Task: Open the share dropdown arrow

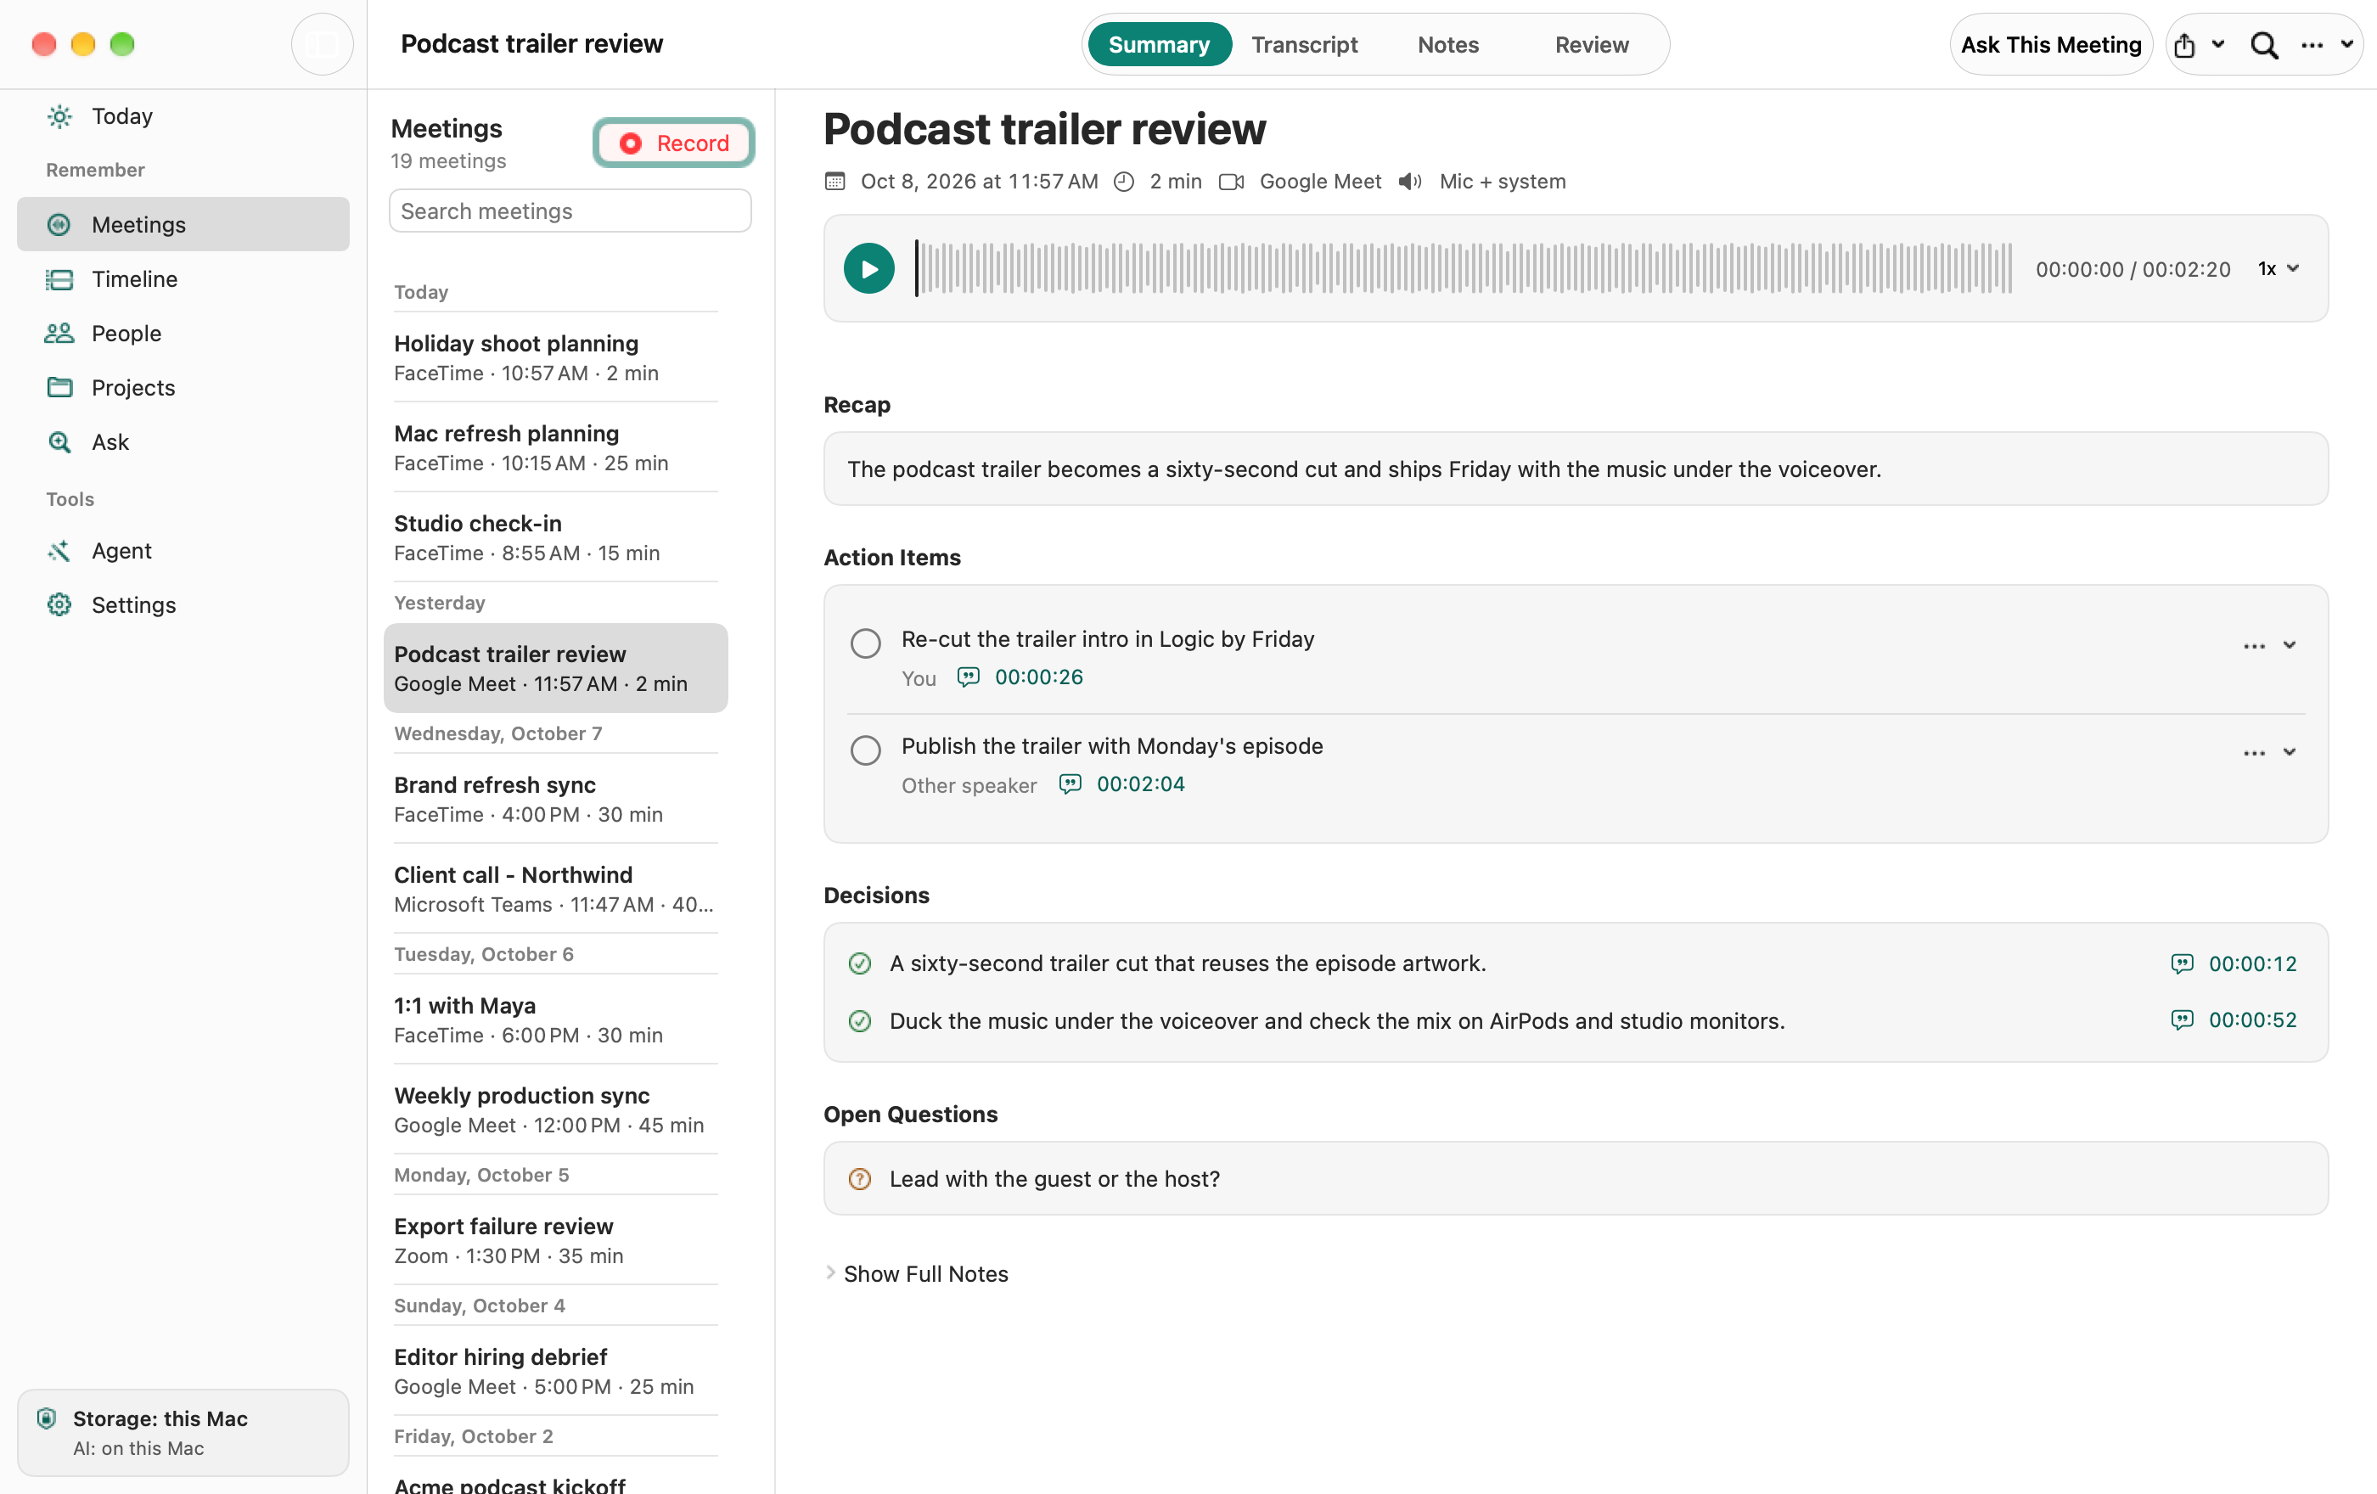Action: [2218, 44]
